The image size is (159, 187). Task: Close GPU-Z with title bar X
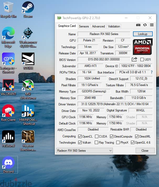(x=150, y=18)
